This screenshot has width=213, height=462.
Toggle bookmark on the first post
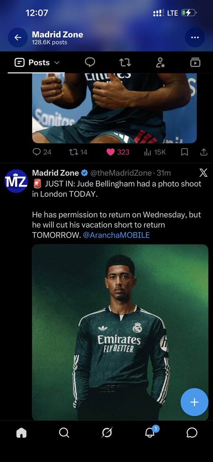pos(185,152)
